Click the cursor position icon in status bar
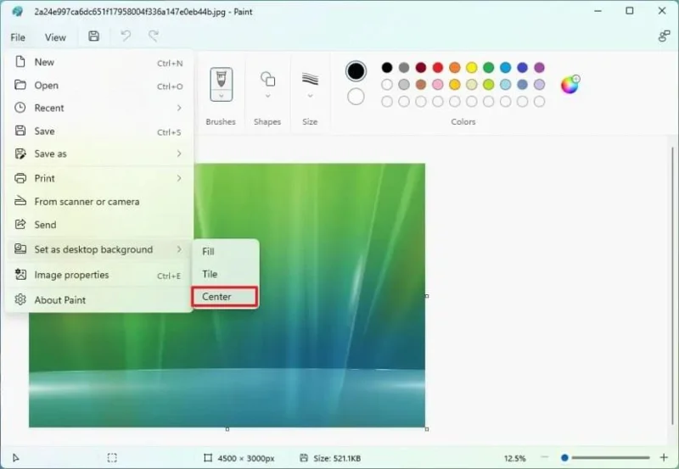This screenshot has height=469, width=679. pos(16,458)
